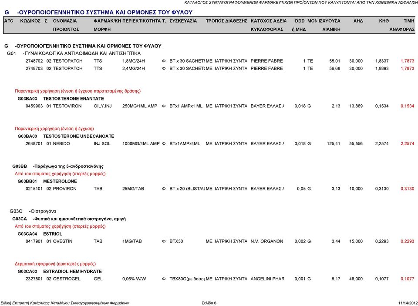Click TESTOSTERONE UNDECANOATE substance name
This screenshot has width=418, height=306.
pos(79,136)
